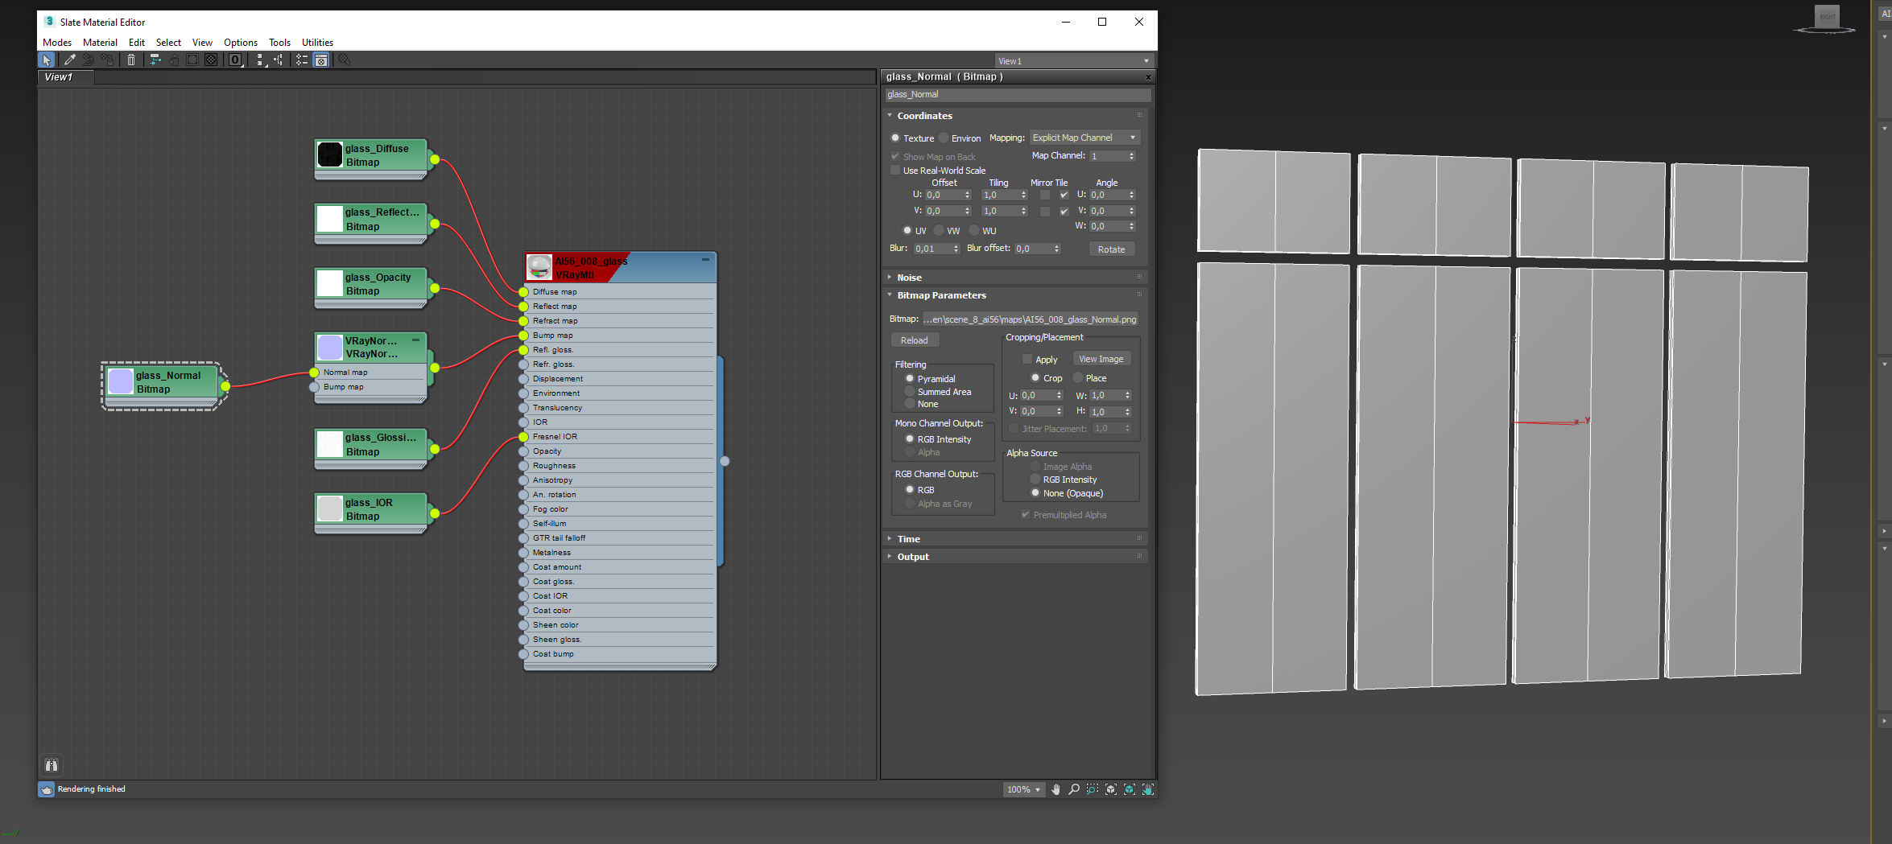The image size is (1892, 844).
Task: Click Hide Unused Nodeslots icon
Action: point(174,60)
